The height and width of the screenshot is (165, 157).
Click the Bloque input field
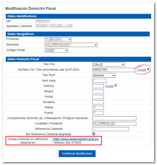[98, 91]
